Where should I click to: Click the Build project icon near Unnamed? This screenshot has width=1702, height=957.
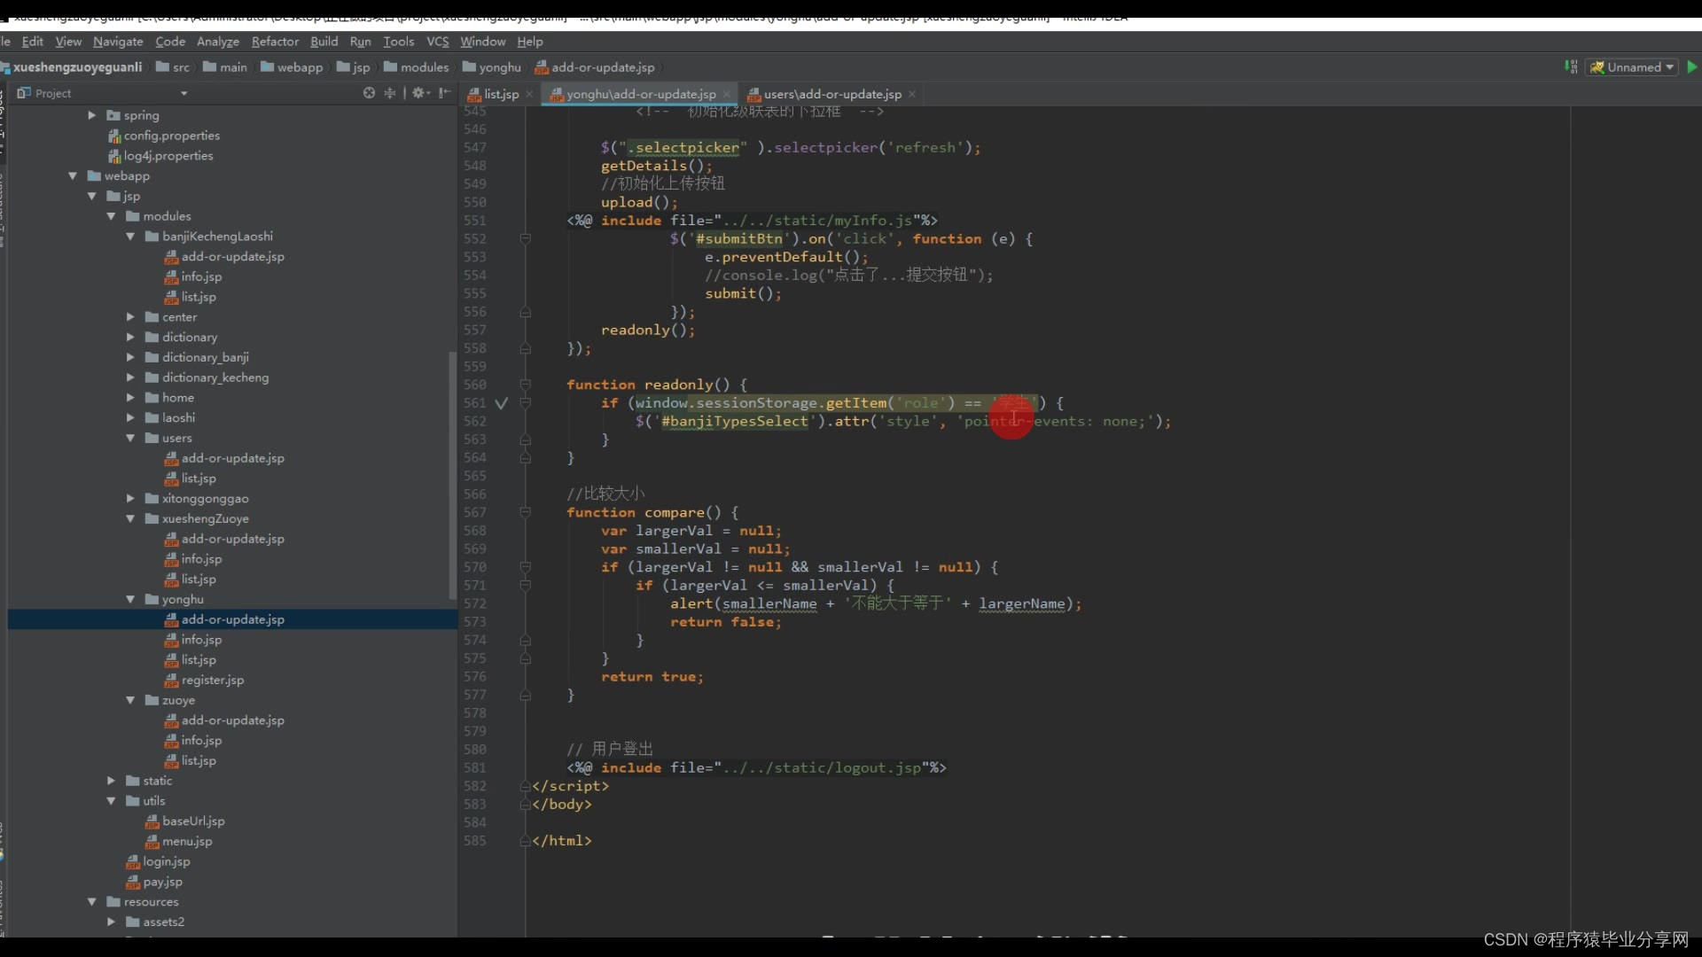pos(1571,67)
